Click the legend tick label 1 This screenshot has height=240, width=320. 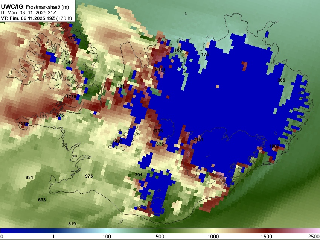[x=53, y=237]
